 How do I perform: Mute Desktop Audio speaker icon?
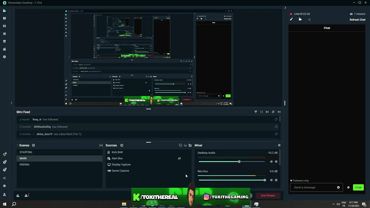pos(271,162)
